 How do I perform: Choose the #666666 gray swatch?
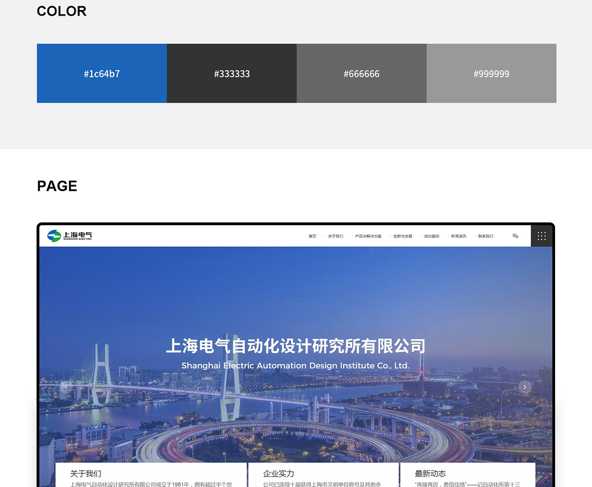pos(362,73)
